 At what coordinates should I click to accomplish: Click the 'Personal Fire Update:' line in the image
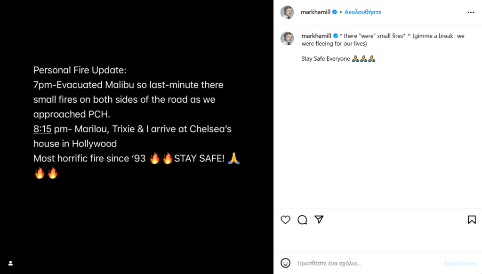pyautogui.click(x=80, y=70)
